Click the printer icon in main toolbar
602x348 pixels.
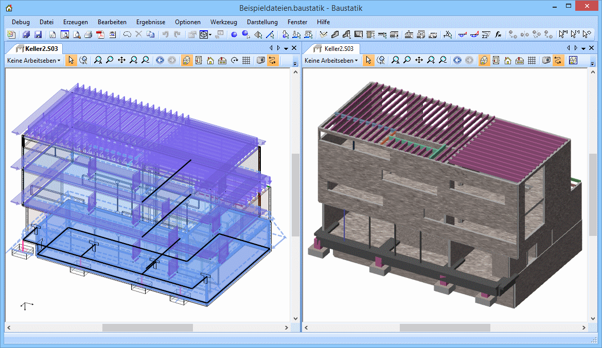point(88,34)
